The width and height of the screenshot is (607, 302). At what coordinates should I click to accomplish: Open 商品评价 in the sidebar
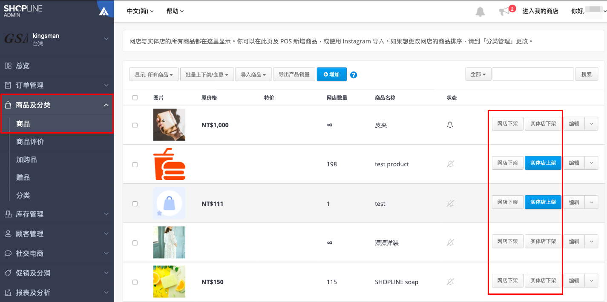pyautogui.click(x=30, y=142)
